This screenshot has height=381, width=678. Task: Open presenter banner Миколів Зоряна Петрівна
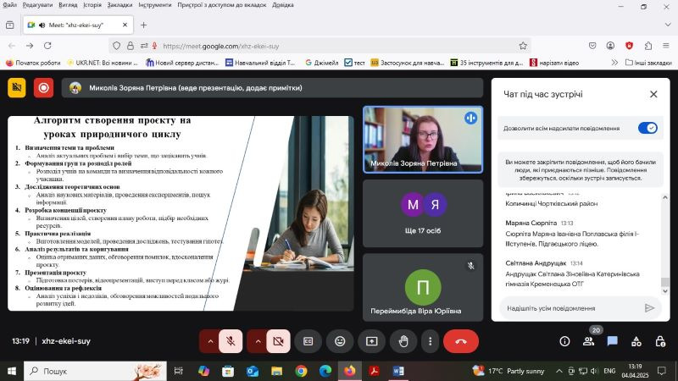(x=272, y=88)
